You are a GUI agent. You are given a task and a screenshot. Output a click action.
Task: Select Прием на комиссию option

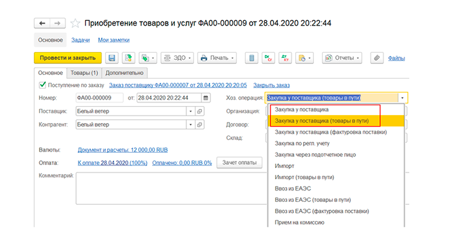tap(336, 222)
